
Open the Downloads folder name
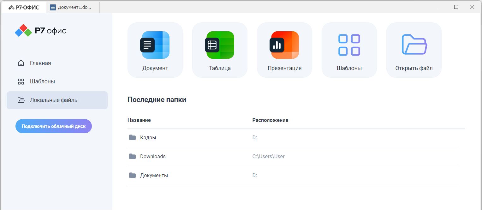153,156
